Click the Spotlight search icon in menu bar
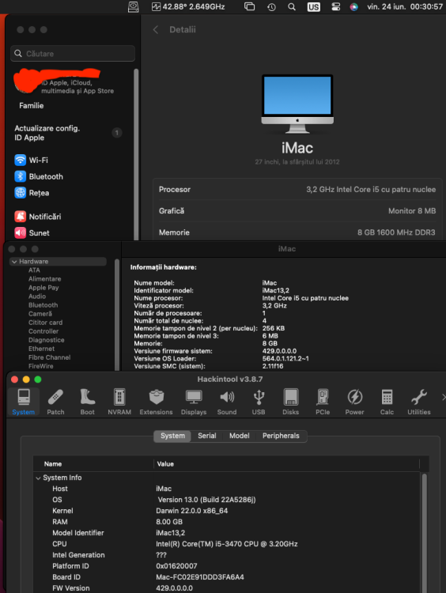The width and height of the screenshot is (446, 593). coord(292,7)
